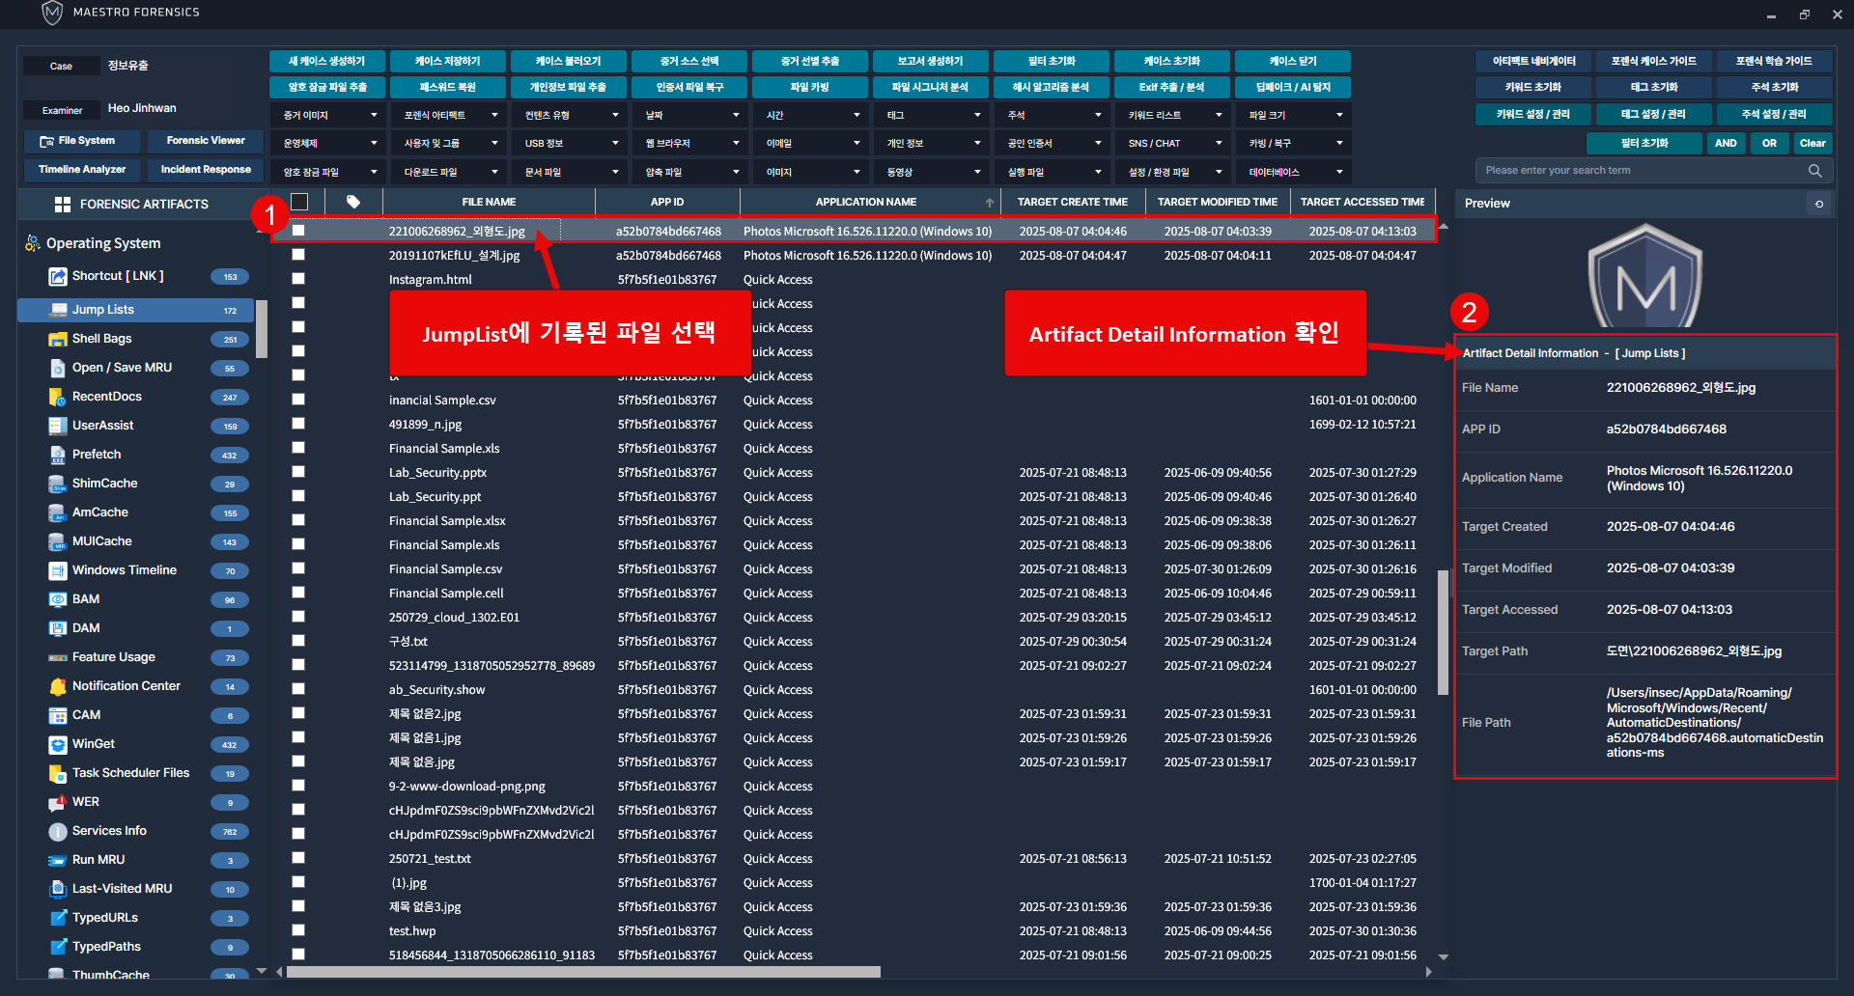Click the search magnifier icon

(x=1814, y=171)
